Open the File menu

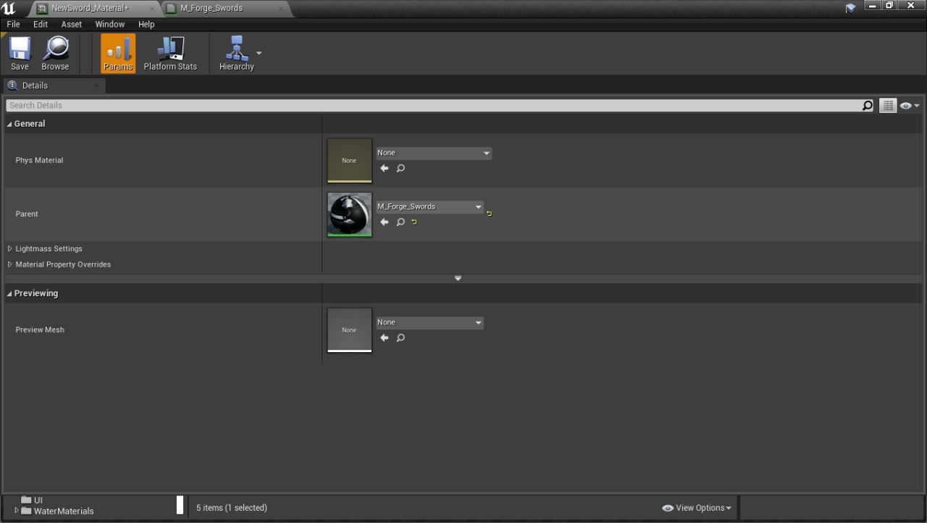coord(13,24)
